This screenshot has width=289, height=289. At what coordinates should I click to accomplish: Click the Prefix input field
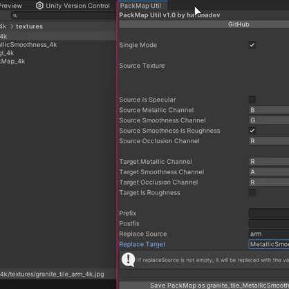pyautogui.click(x=269, y=213)
